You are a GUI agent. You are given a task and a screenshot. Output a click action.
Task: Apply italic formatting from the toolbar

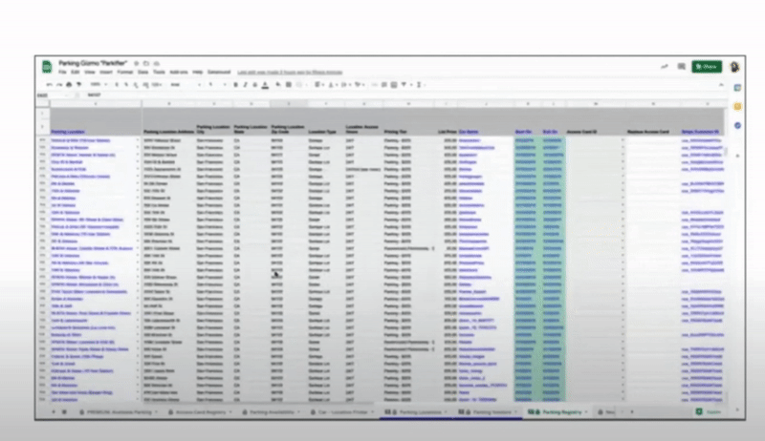click(x=244, y=84)
